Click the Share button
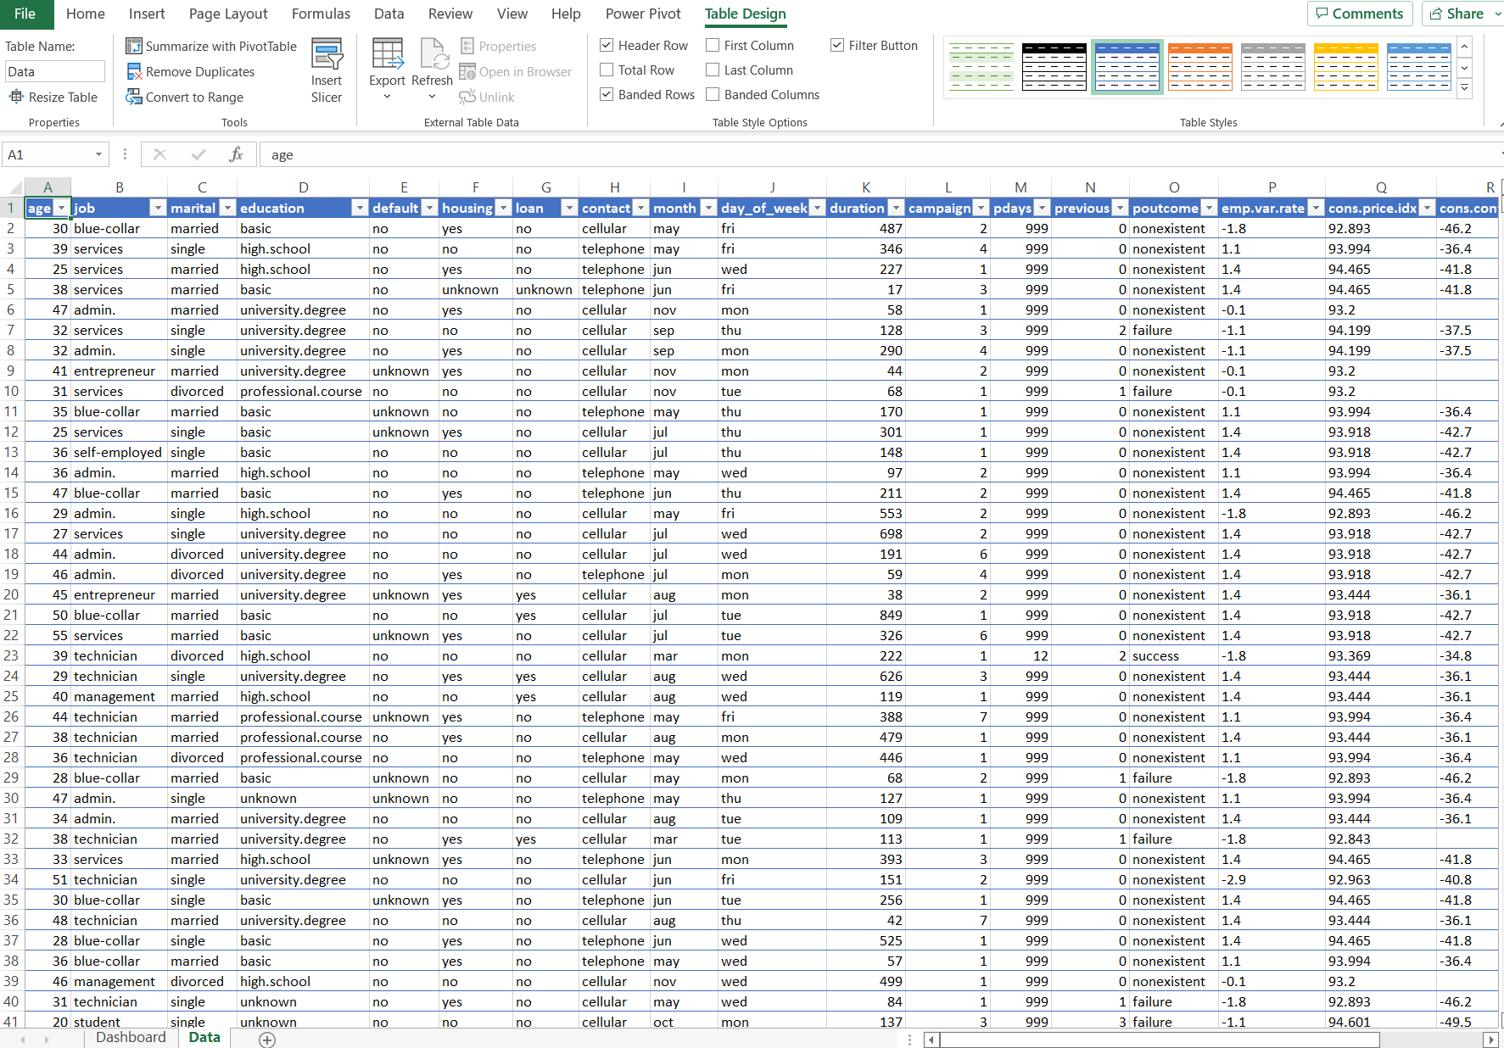The height and width of the screenshot is (1048, 1504). [x=1461, y=14]
